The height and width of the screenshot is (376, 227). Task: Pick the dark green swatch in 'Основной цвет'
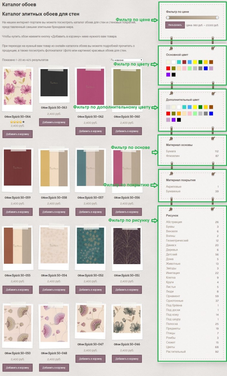[200, 62]
